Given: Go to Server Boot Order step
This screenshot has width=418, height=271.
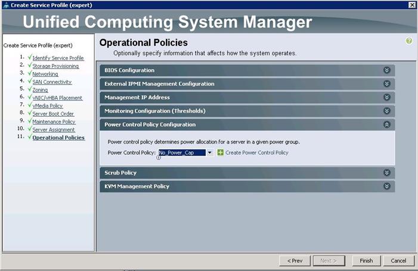Looking at the screenshot, I should 53,114.
